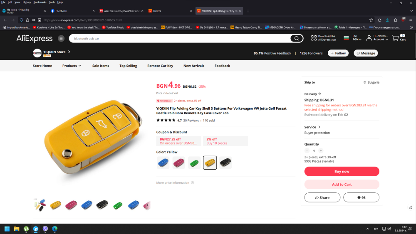Expand the Products dropdown in store menu

(x=72, y=66)
